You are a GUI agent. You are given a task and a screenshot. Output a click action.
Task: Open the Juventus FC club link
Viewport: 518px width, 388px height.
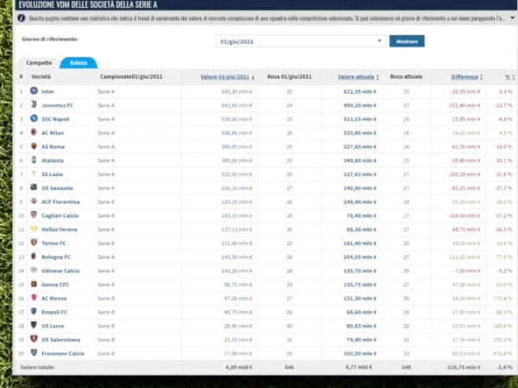(57, 105)
